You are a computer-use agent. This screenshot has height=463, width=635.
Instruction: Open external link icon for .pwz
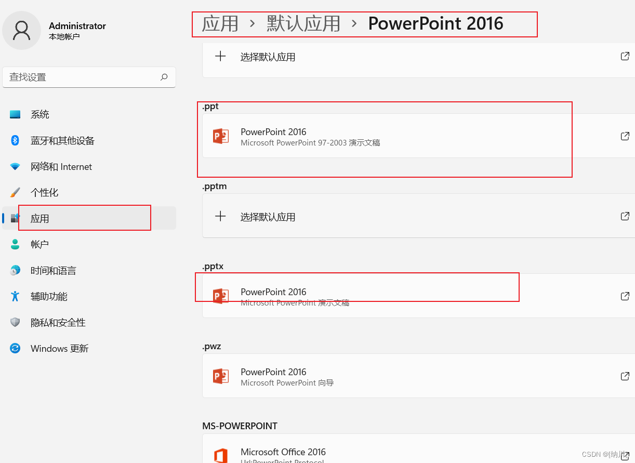(625, 376)
